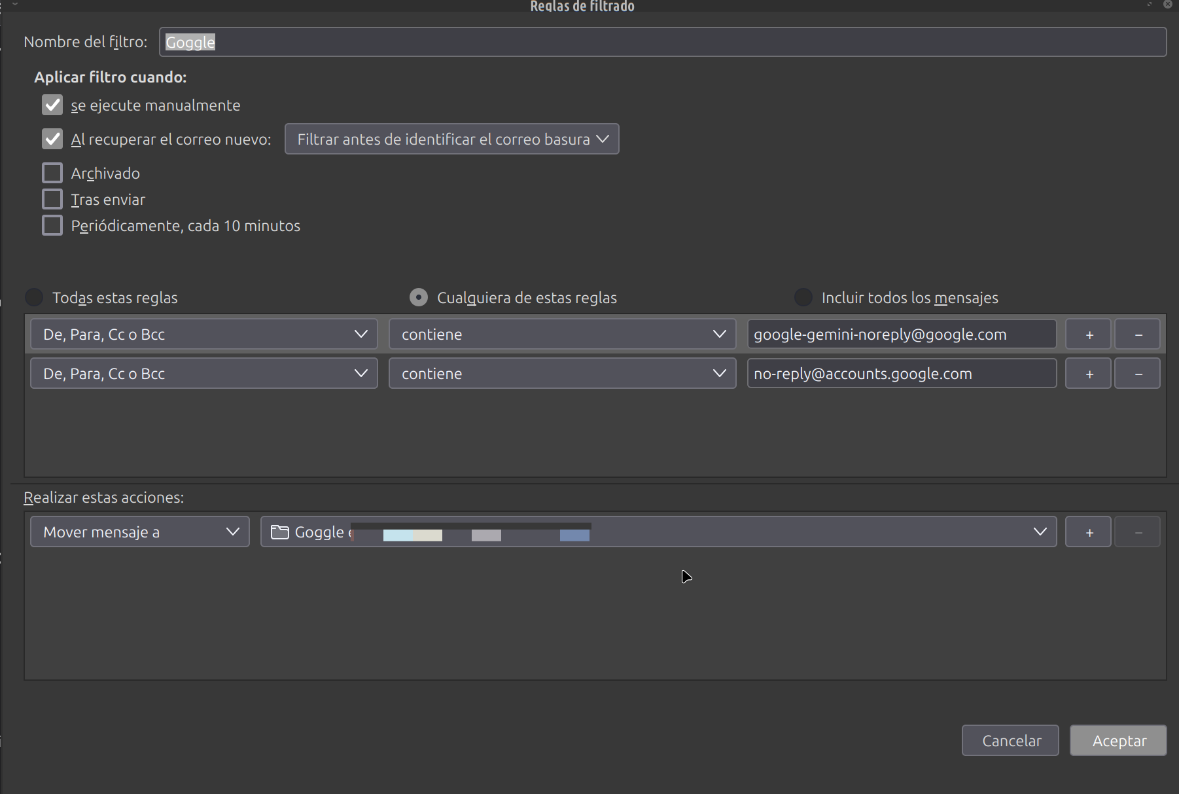Remove the google-gemini-noreply rule row

1137,334
